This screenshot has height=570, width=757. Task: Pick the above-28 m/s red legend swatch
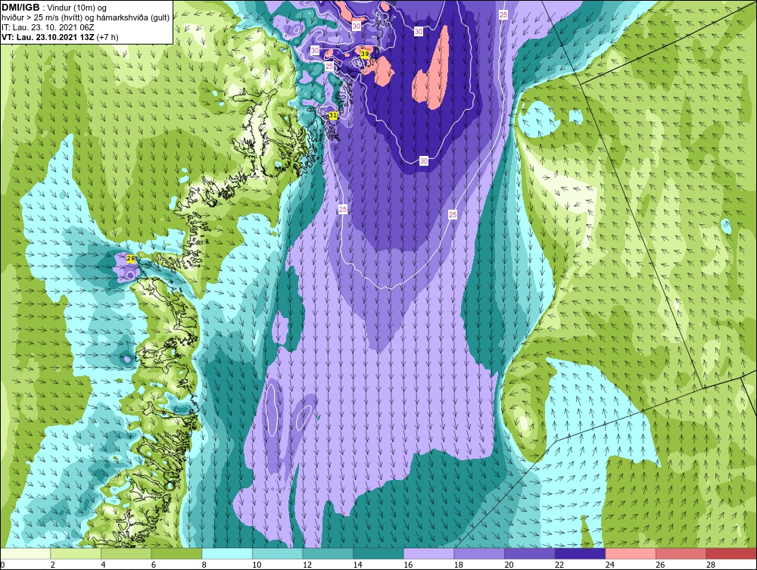(731, 553)
